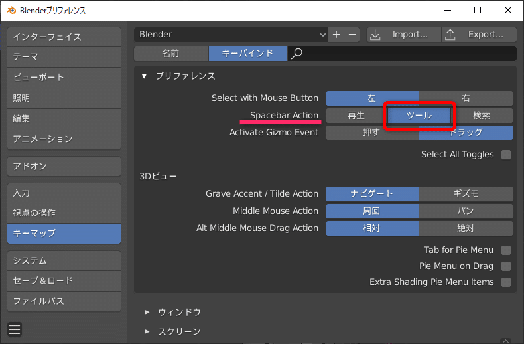524x344 pixels.
Task: Open the アニメーション preferences category
Action: [64, 139]
